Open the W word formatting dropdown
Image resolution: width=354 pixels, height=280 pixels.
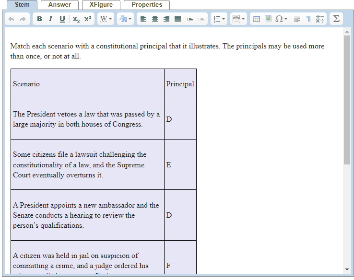click(x=105, y=19)
